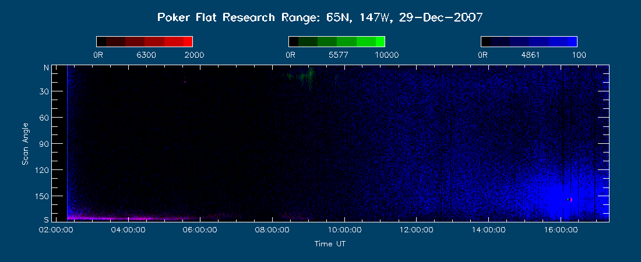Click the '12:00:00' time tick label
641x262 pixels.
(416, 230)
